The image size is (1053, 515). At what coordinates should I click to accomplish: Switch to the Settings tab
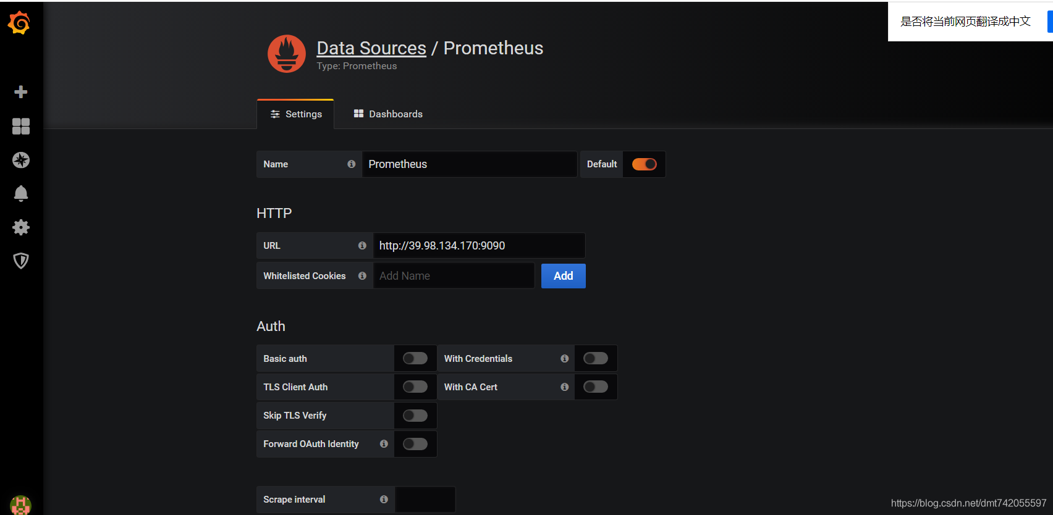coord(295,114)
